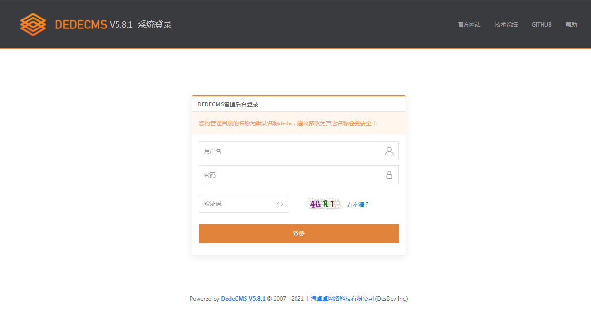Open the 帮助 item in the header

click(571, 24)
